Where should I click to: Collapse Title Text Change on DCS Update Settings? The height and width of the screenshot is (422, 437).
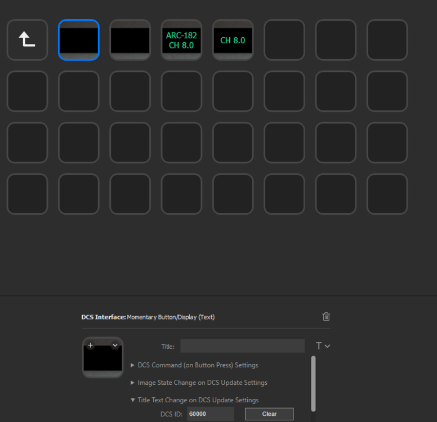click(194, 400)
